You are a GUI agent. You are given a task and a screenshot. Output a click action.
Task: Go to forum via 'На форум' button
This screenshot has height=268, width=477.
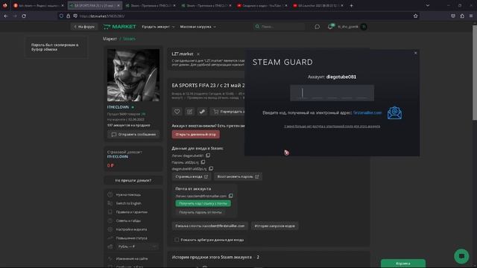84,27
